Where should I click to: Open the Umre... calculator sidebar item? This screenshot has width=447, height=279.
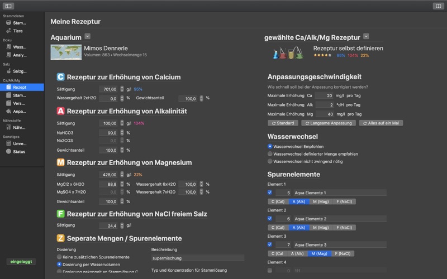(20, 143)
